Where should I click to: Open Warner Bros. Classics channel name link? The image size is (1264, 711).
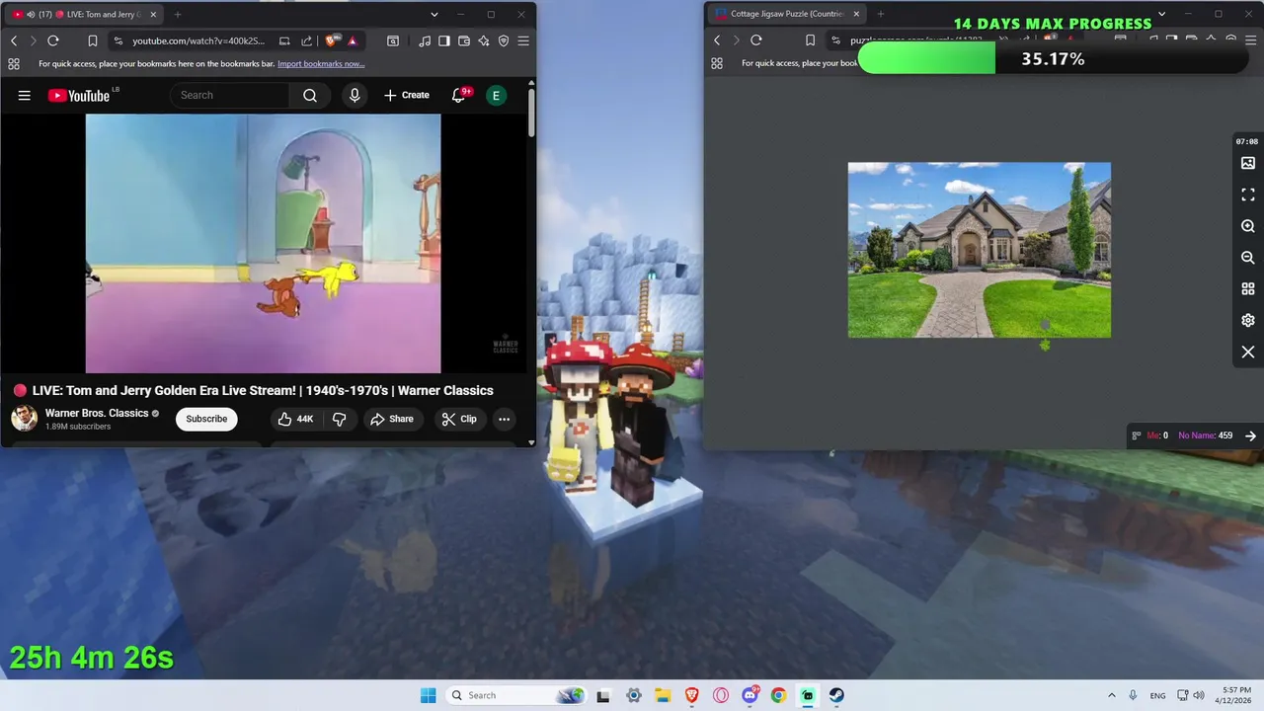click(97, 413)
